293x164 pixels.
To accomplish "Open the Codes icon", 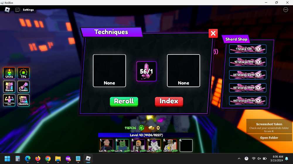I will pos(23,87).
